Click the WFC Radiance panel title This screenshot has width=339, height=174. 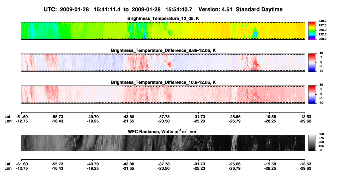click(163, 131)
